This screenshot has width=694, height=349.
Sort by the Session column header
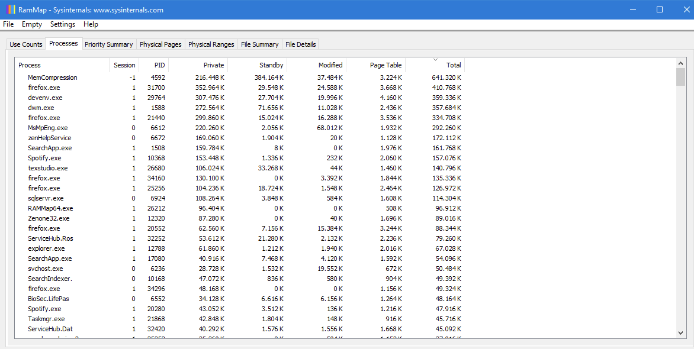[x=124, y=65]
